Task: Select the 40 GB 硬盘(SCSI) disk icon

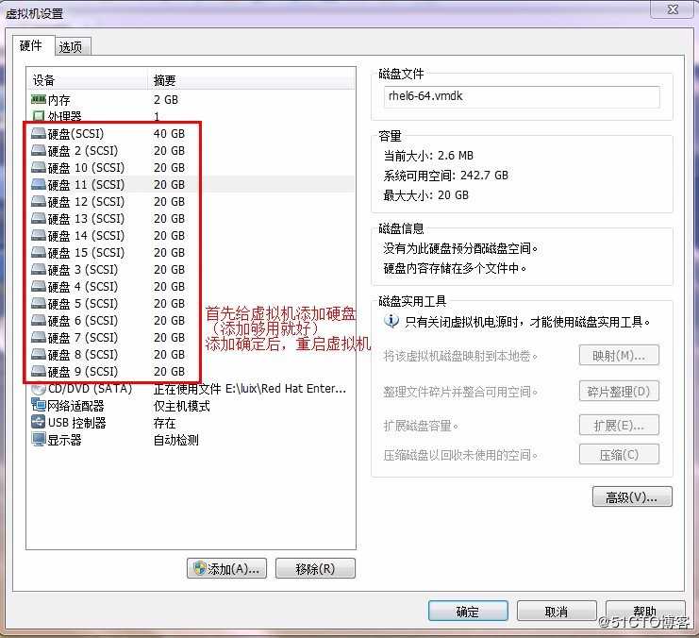Action: pyautogui.click(x=39, y=133)
